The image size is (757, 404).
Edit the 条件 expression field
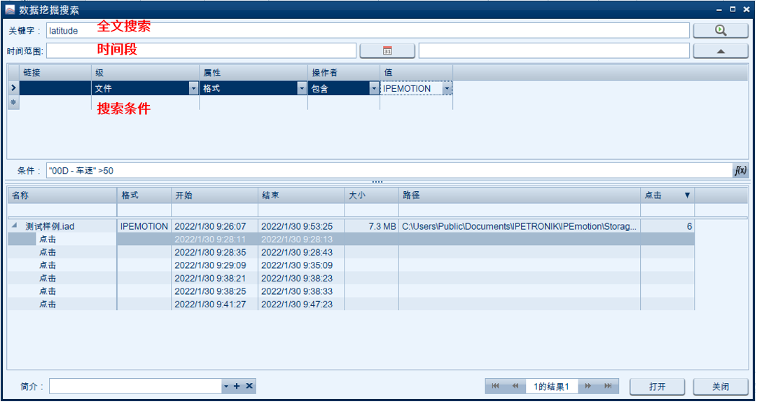coord(389,170)
